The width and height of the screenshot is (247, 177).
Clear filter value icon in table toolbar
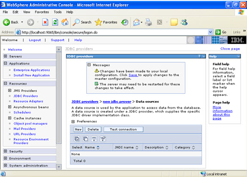point(103,139)
